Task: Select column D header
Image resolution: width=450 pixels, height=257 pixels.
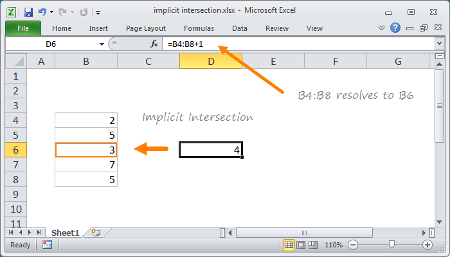Action: tap(211, 62)
